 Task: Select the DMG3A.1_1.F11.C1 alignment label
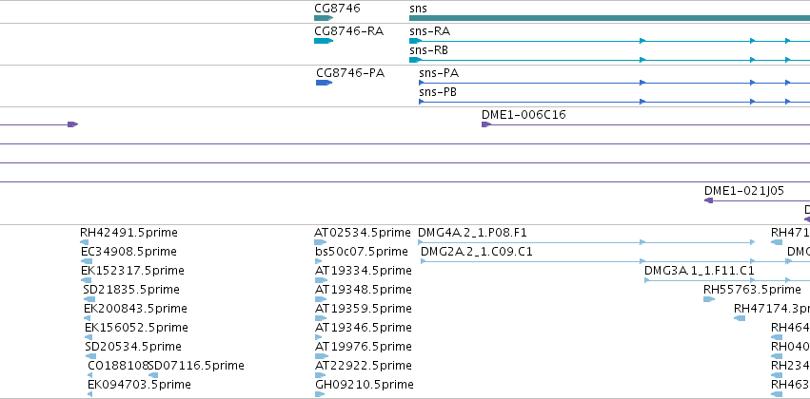(x=699, y=271)
